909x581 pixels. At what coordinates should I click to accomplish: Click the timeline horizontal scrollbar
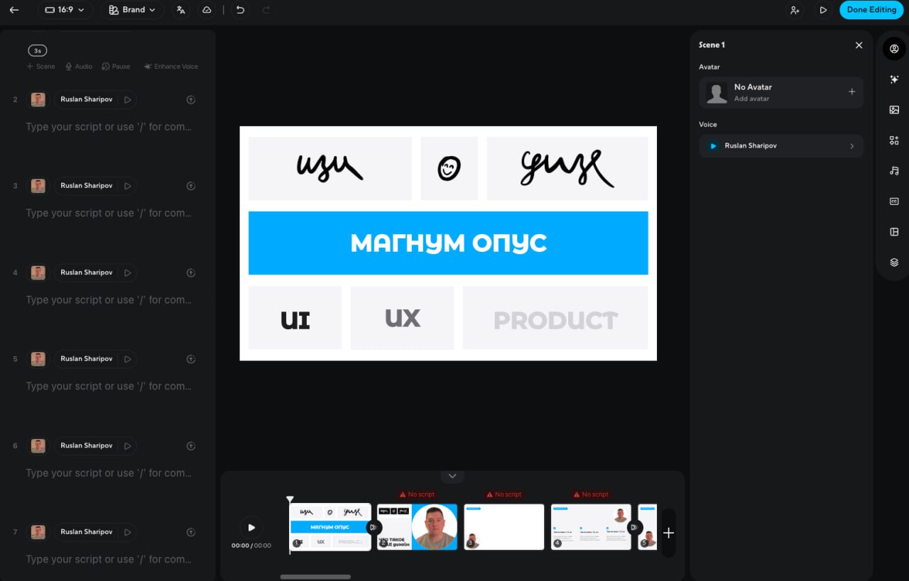coord(315,577)
